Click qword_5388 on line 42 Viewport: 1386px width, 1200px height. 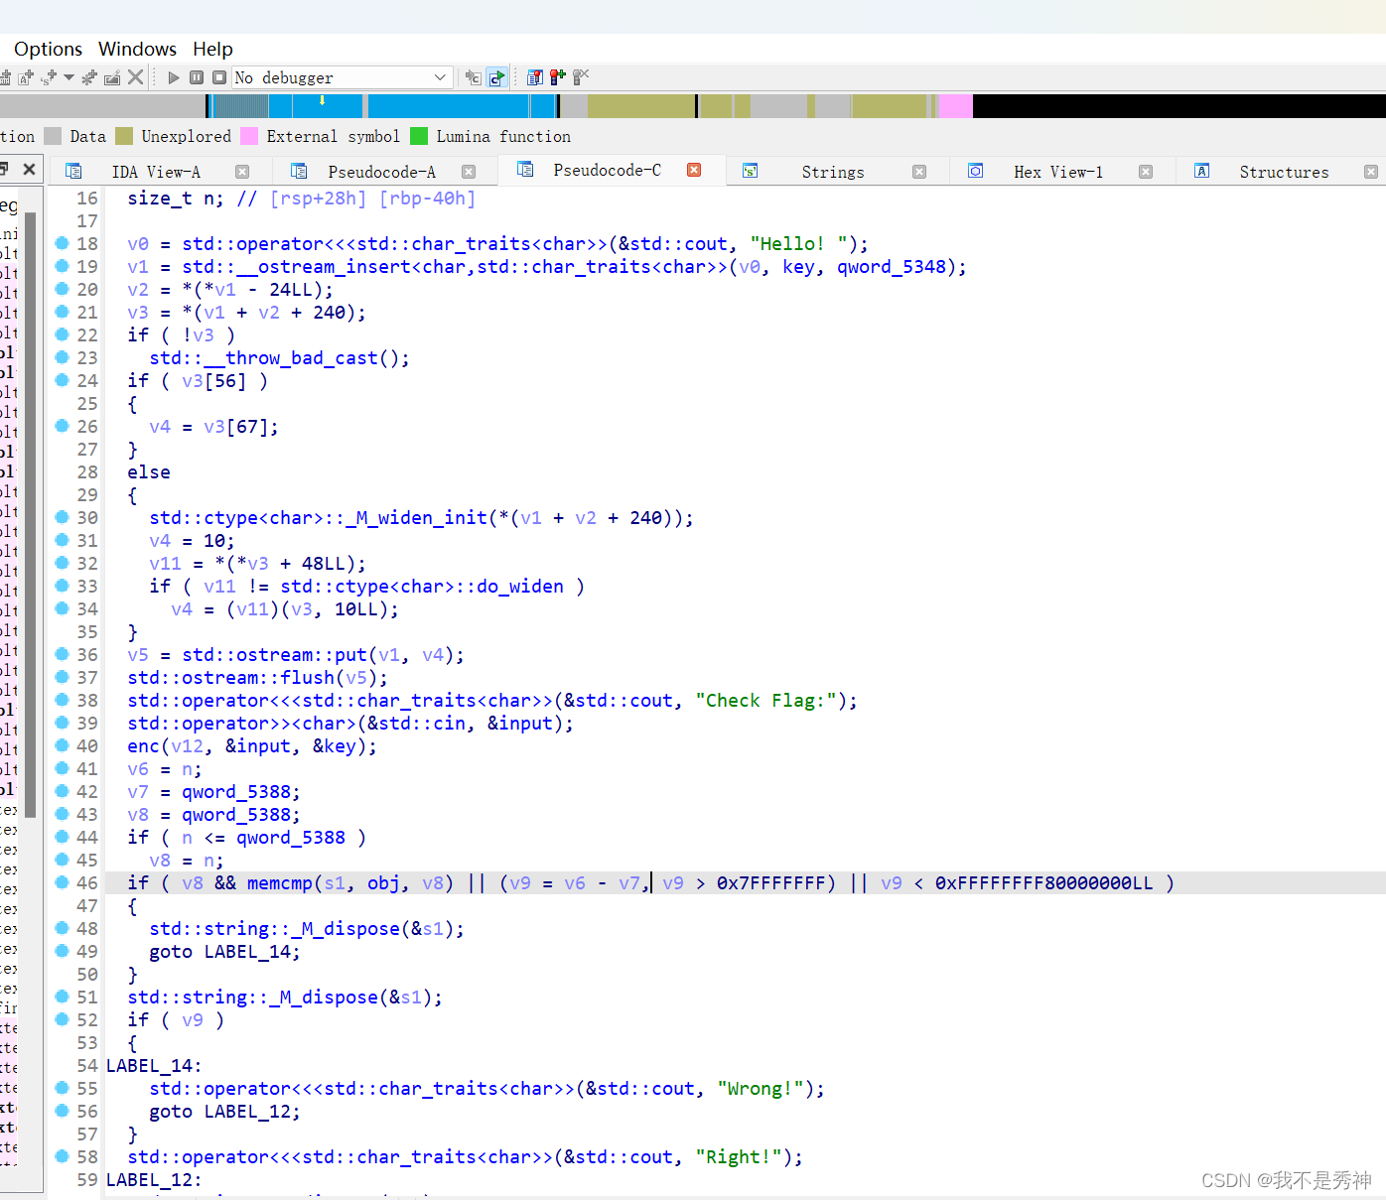[236, 792]
